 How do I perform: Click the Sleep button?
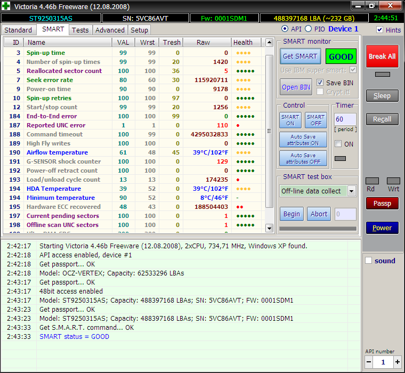(382, 96)
